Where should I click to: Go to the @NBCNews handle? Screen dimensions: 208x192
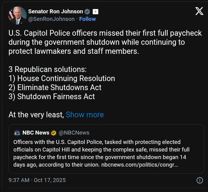(74, 133)
